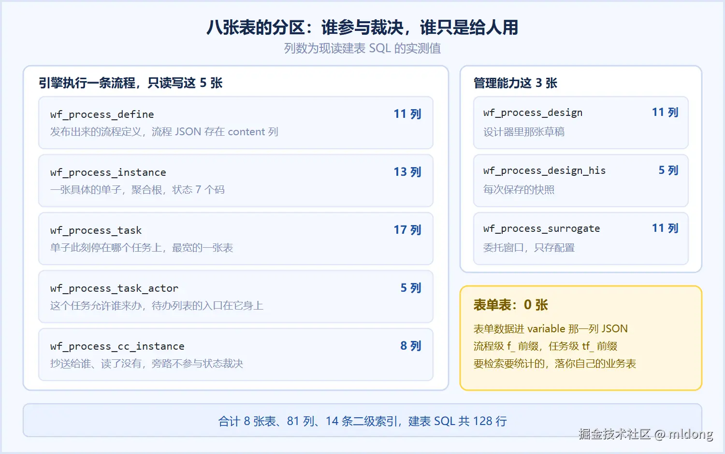Click the description 抄送给谁、读了没有，旁路不参与状态裁决
The height and width of the screenshot is (454, 725).
coord(146,364)
